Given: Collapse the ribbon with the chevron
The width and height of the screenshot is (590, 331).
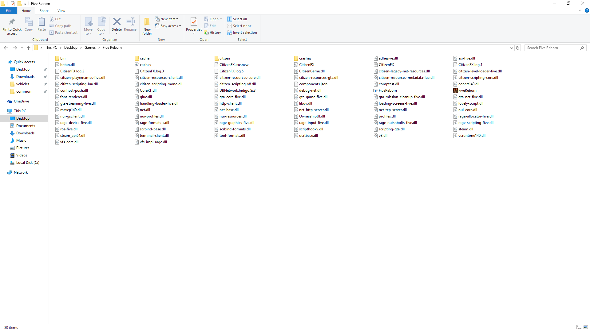Looking at the screenshot, I should click(580, 11).
